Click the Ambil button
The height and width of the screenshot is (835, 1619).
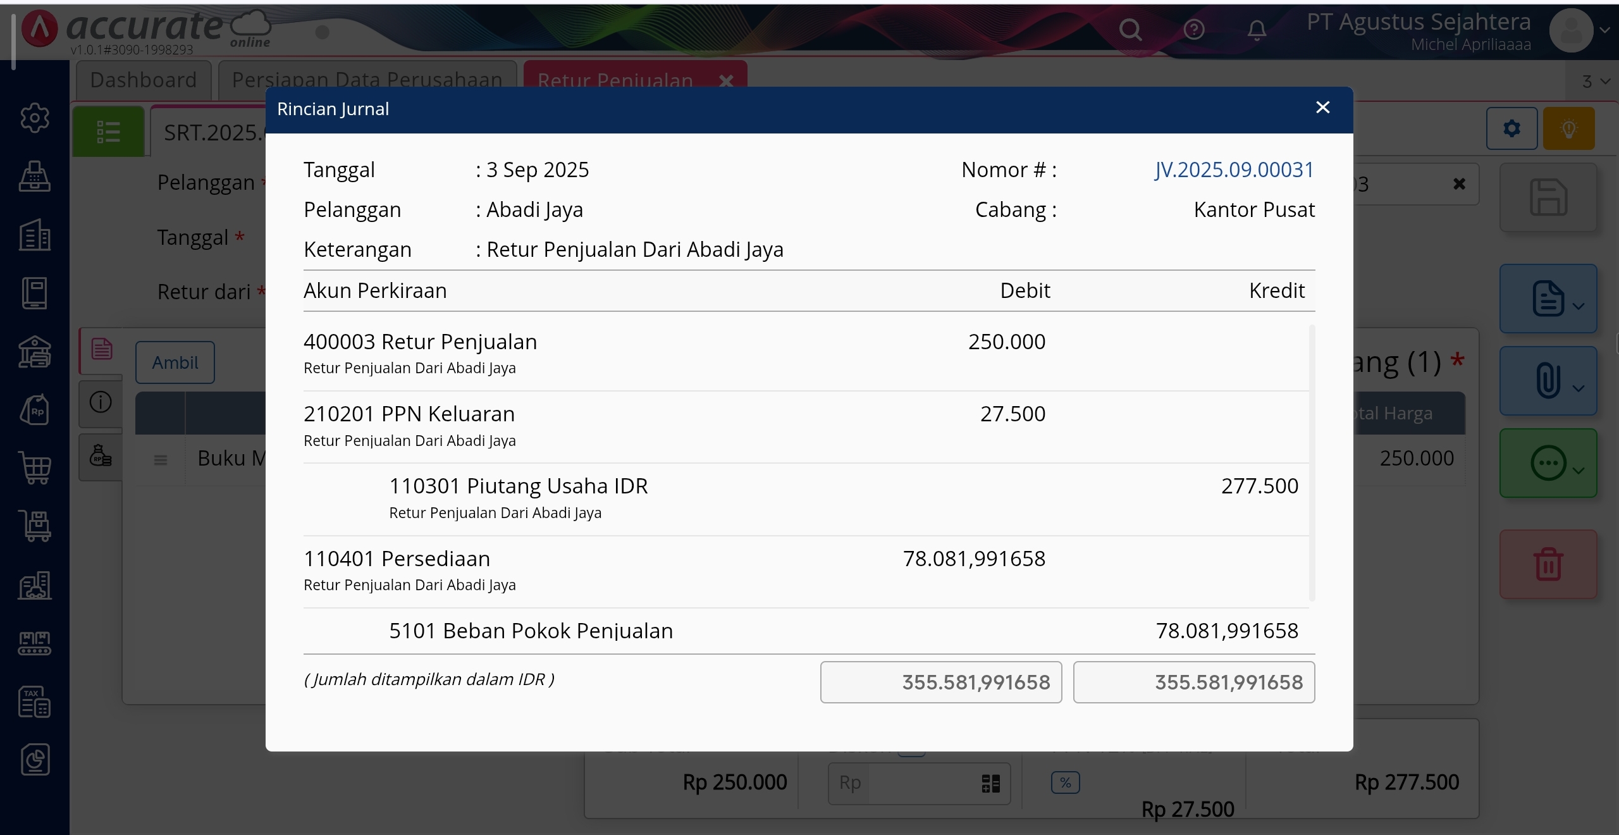point(175,362)
